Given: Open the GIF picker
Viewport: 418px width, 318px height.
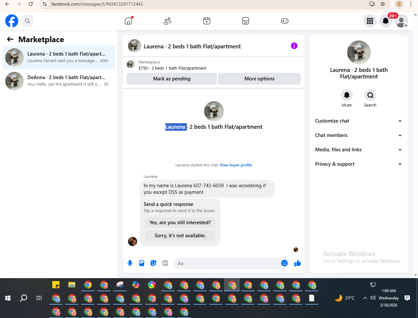Looking at the screenshot, I should point(165,263).
